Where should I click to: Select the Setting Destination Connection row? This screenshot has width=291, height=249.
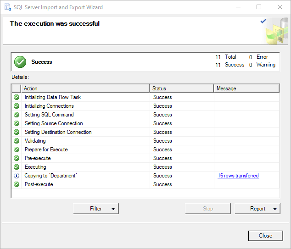pyautogui.click(x=145, y=132)
